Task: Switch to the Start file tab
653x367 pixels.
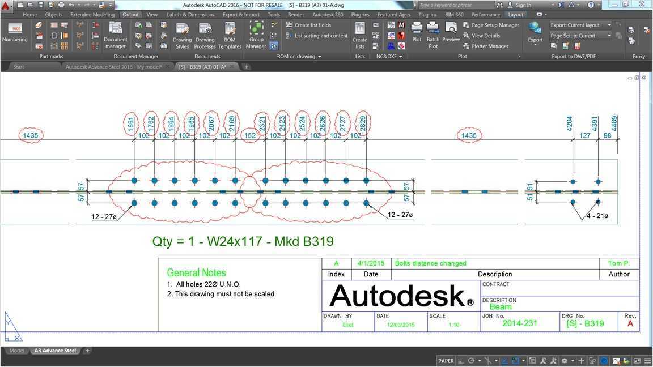Action: (x=18, y=67)
